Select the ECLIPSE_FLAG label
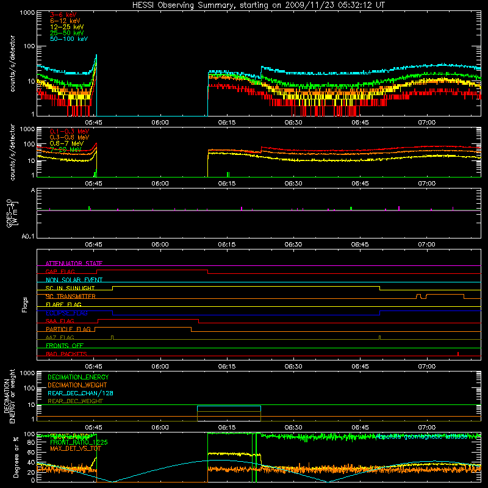Viewport: 488px width, 488px height. 66,313
